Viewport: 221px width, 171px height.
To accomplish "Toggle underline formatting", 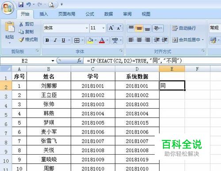I will point(63,40).
